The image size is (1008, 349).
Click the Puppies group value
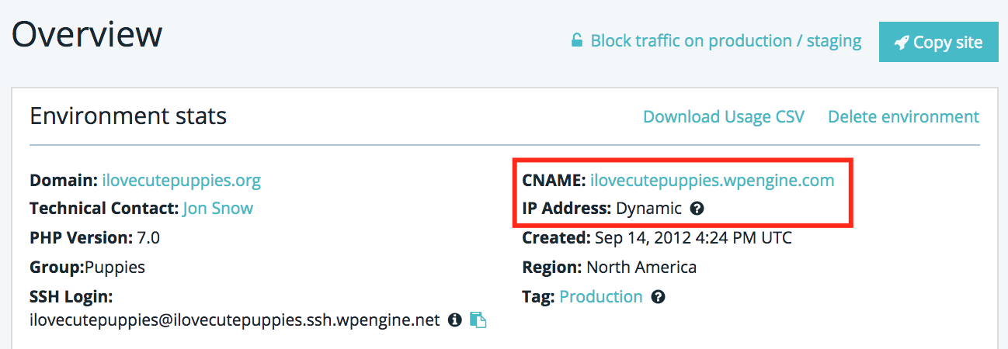(x=115, y=268)
